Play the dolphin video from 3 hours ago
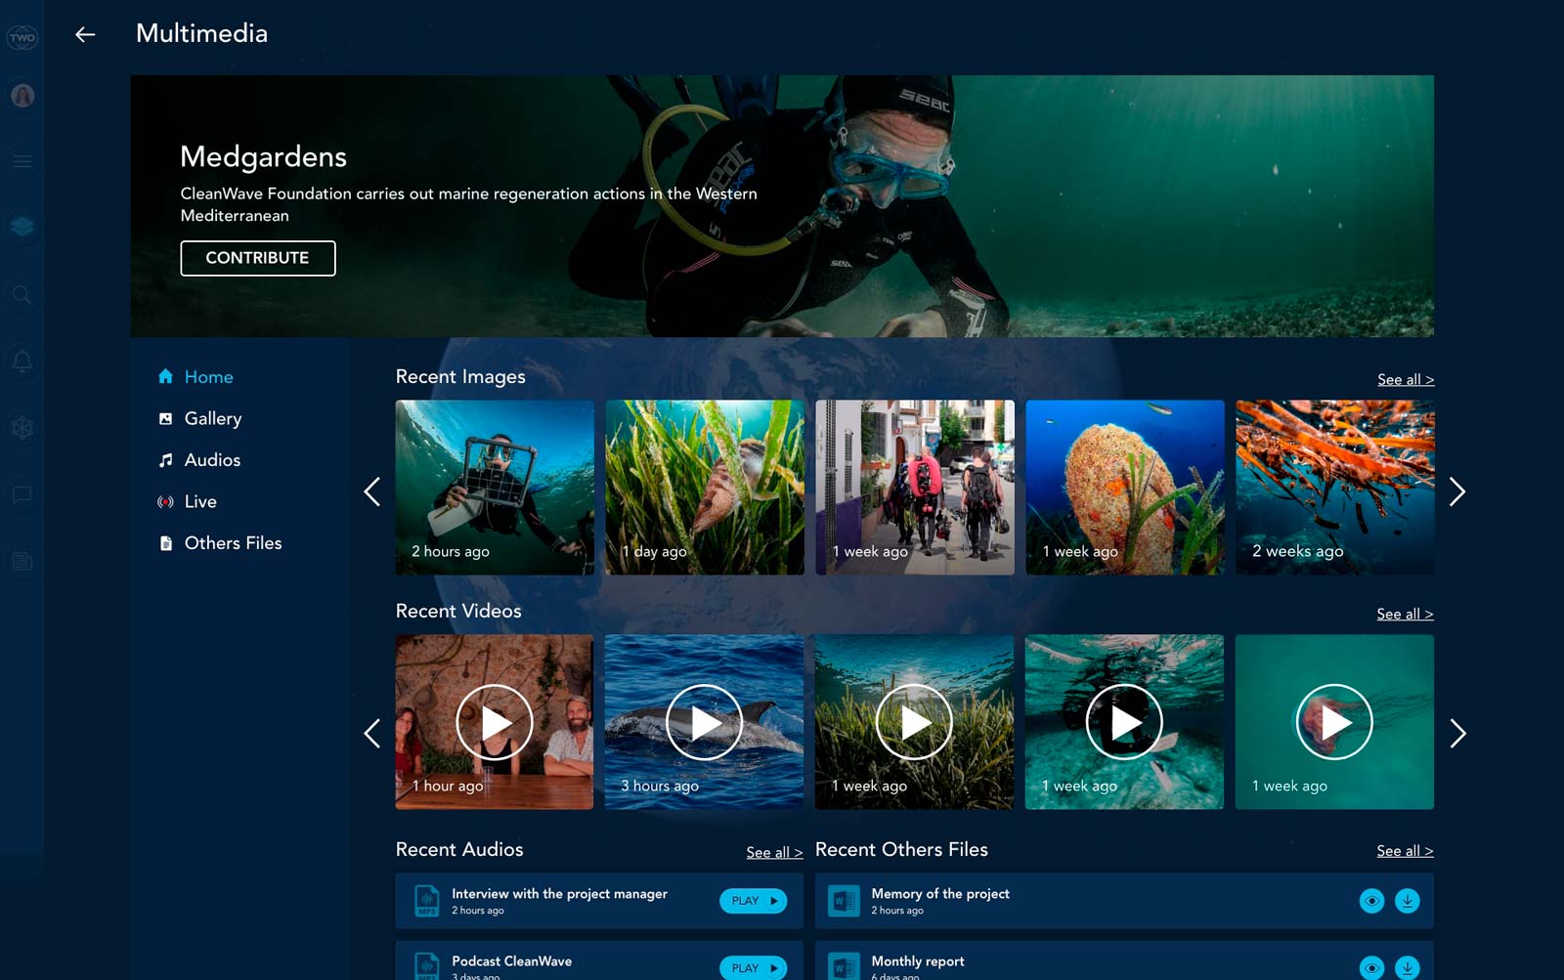 (704, 722)
